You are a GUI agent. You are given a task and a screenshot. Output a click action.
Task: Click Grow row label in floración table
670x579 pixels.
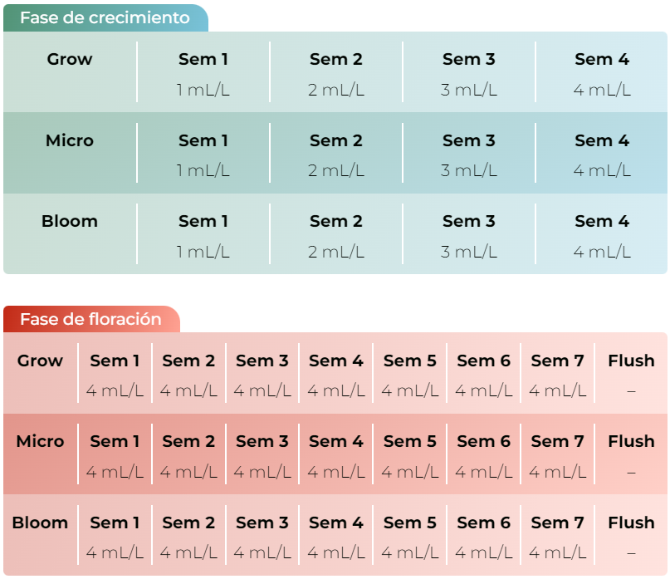40,361
